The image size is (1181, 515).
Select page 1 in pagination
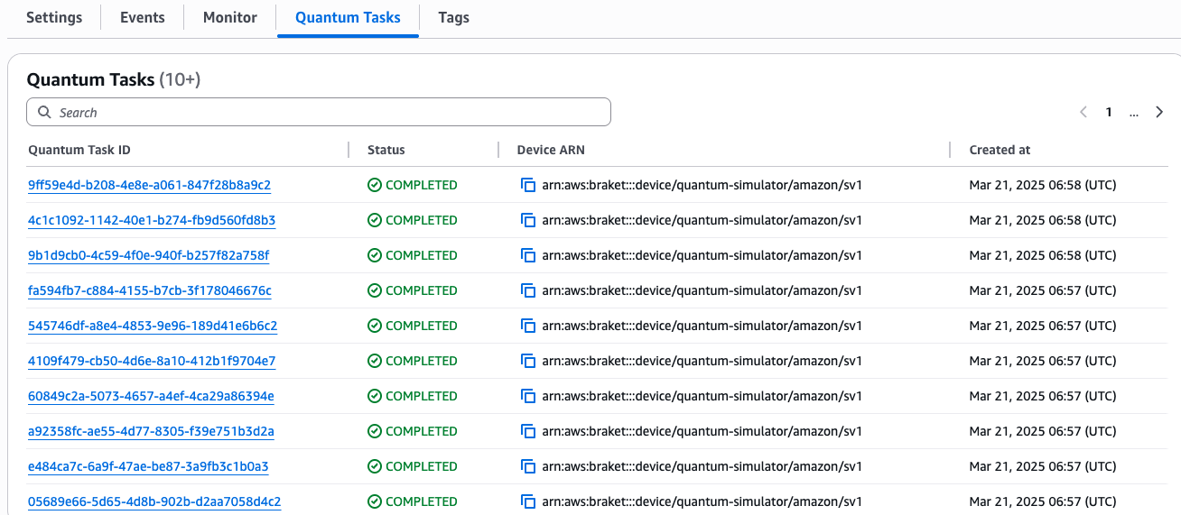pos(1109,112)
